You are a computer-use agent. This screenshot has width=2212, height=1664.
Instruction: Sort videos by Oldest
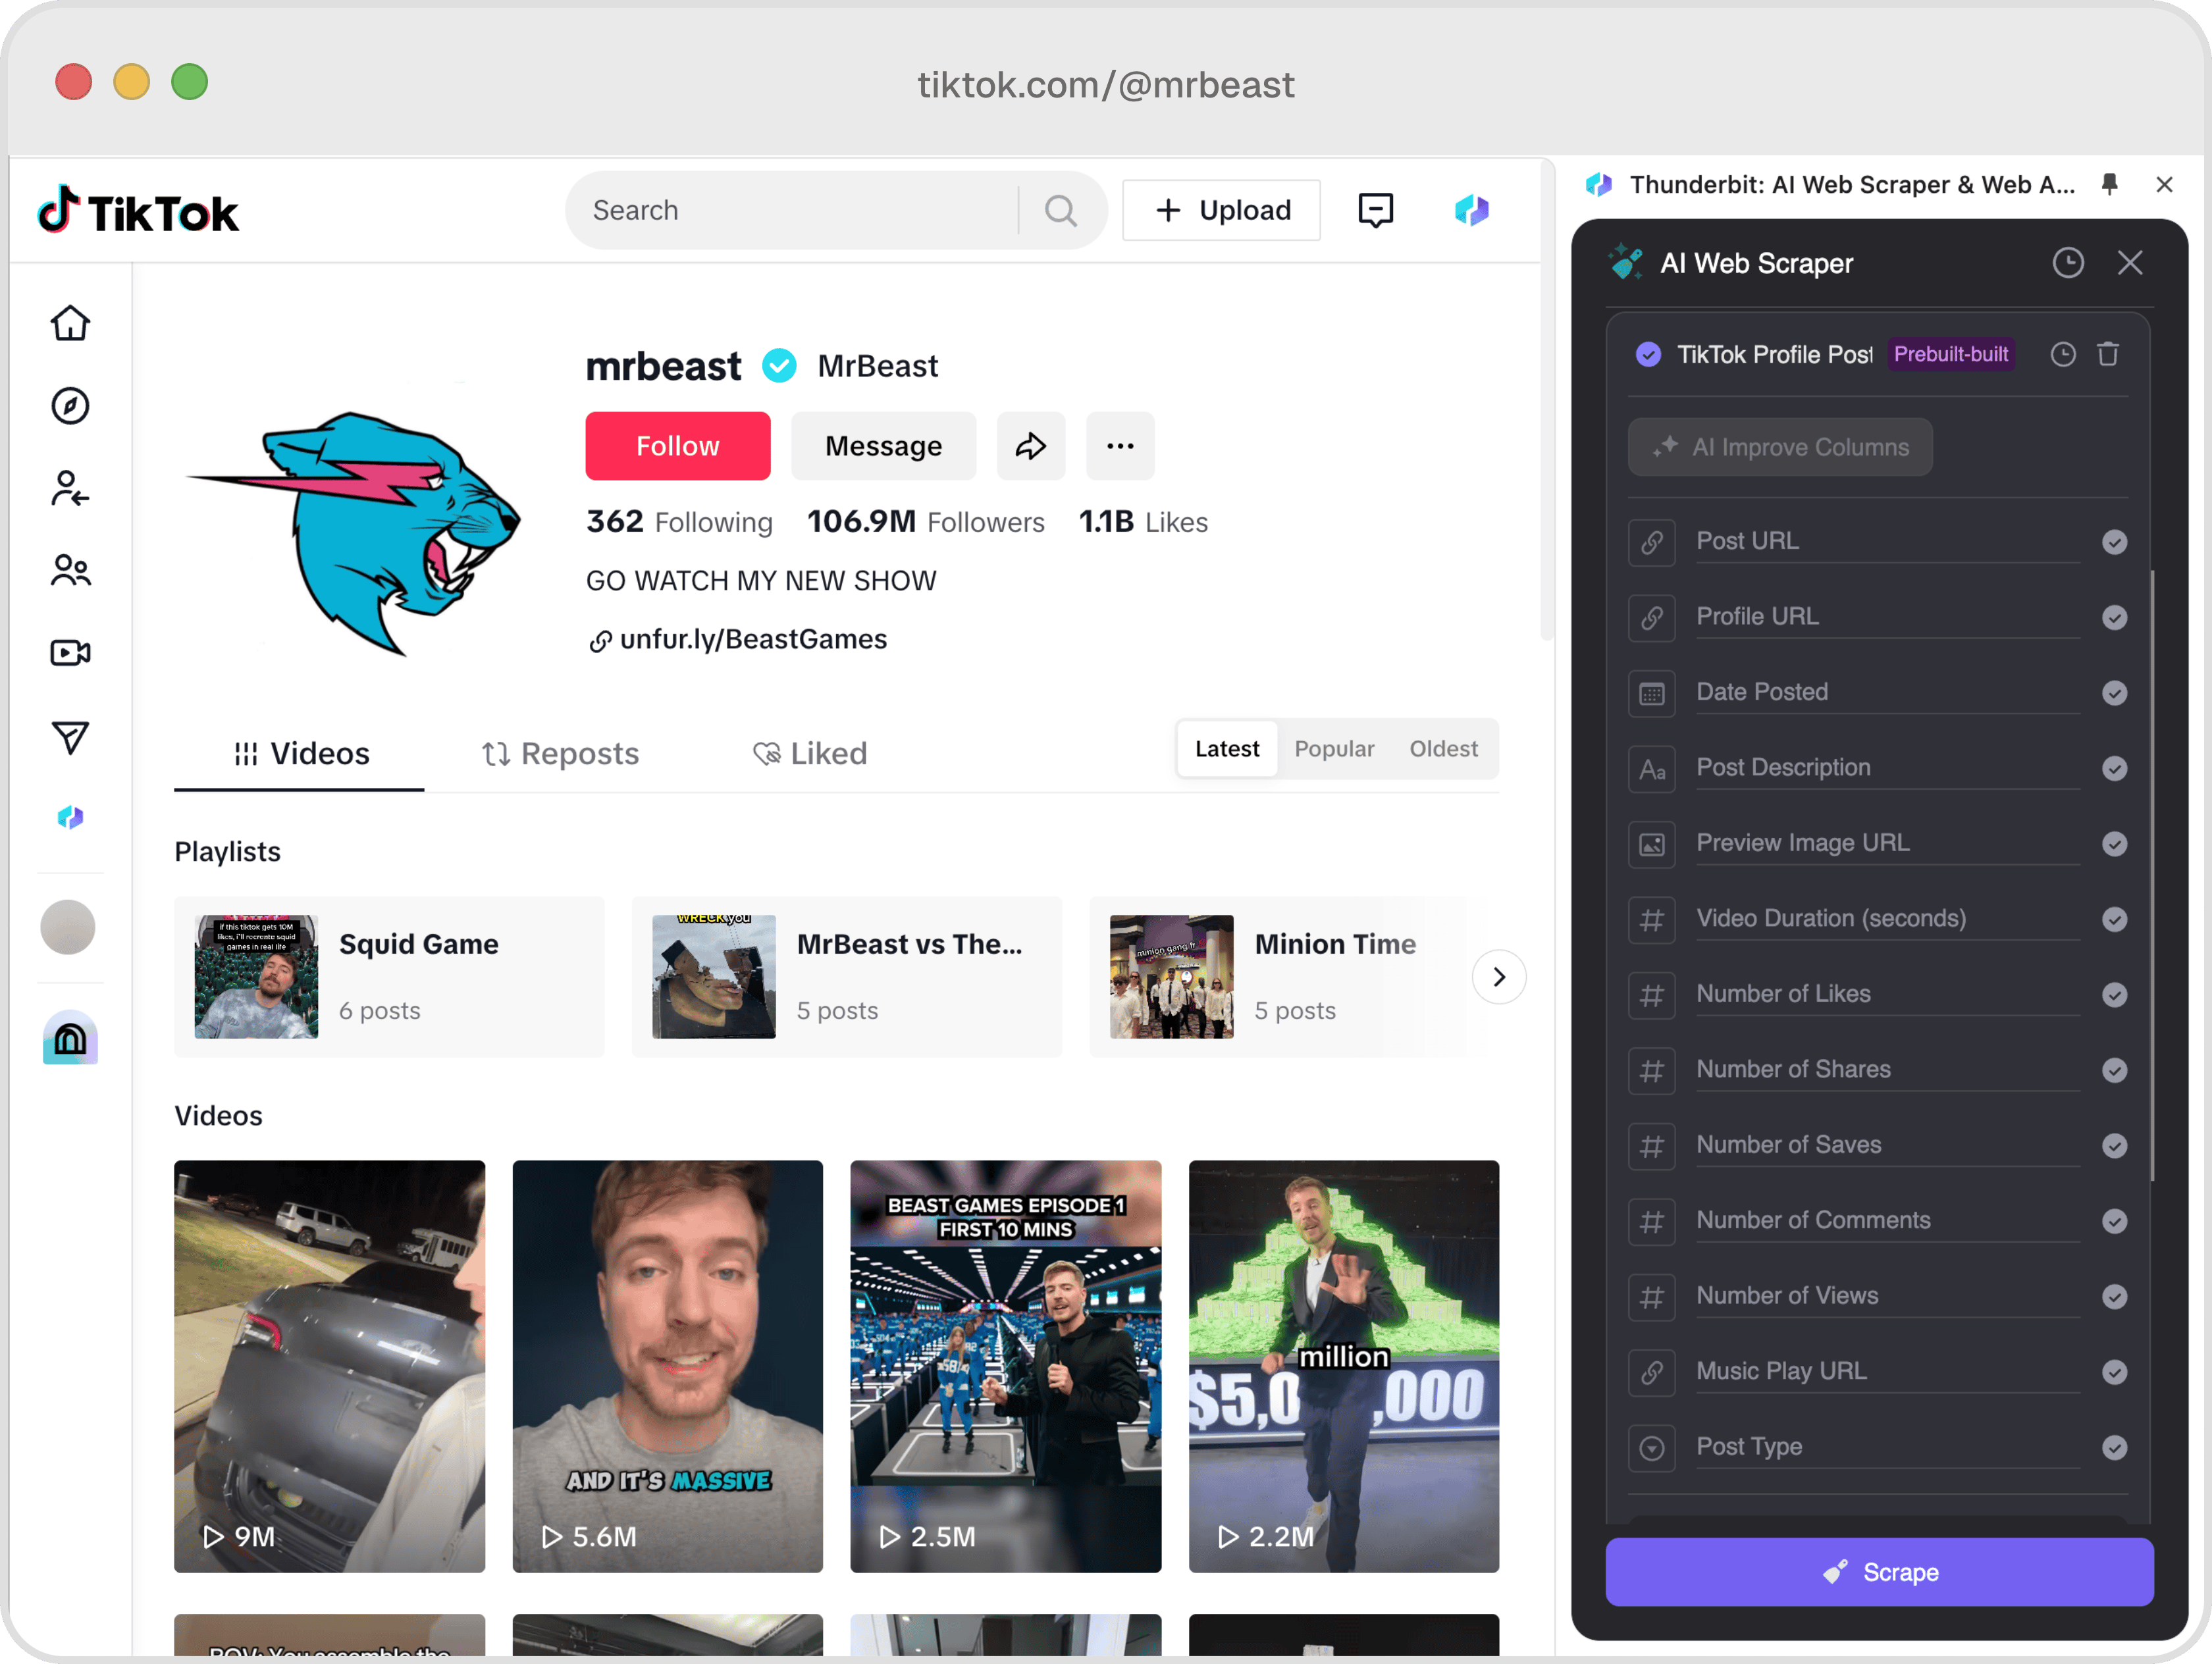(x=1443, y=749)
